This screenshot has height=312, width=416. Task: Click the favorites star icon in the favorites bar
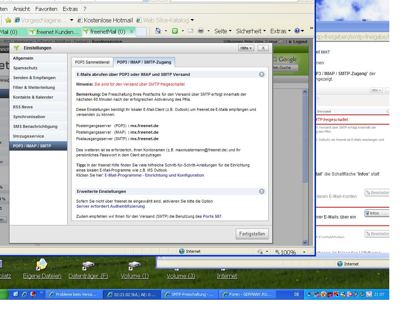click(8, 20)
